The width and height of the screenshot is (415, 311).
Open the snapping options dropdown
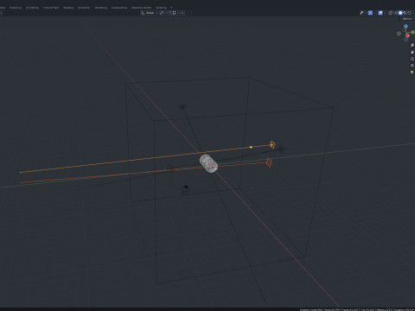(176, 13)
